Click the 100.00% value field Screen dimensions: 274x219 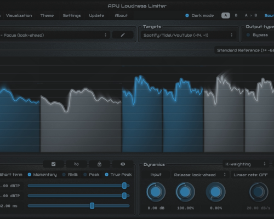(x=185, y=208)
